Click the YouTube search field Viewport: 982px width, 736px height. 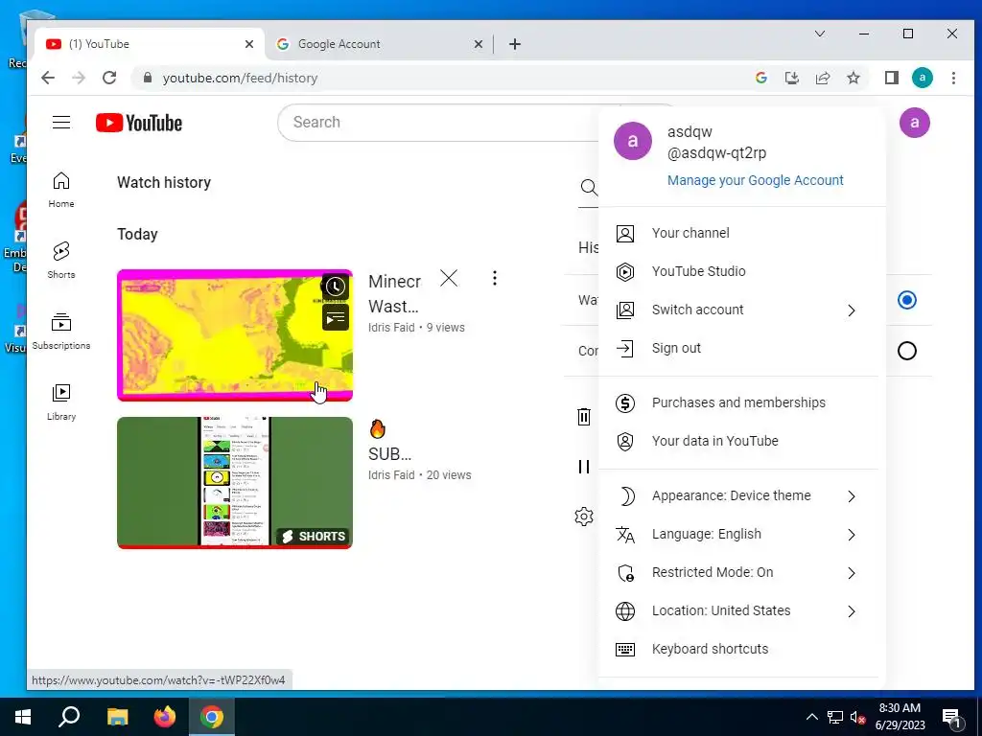click(x=438, y=122)
